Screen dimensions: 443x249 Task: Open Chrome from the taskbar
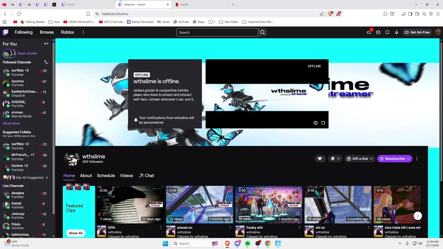268,243
